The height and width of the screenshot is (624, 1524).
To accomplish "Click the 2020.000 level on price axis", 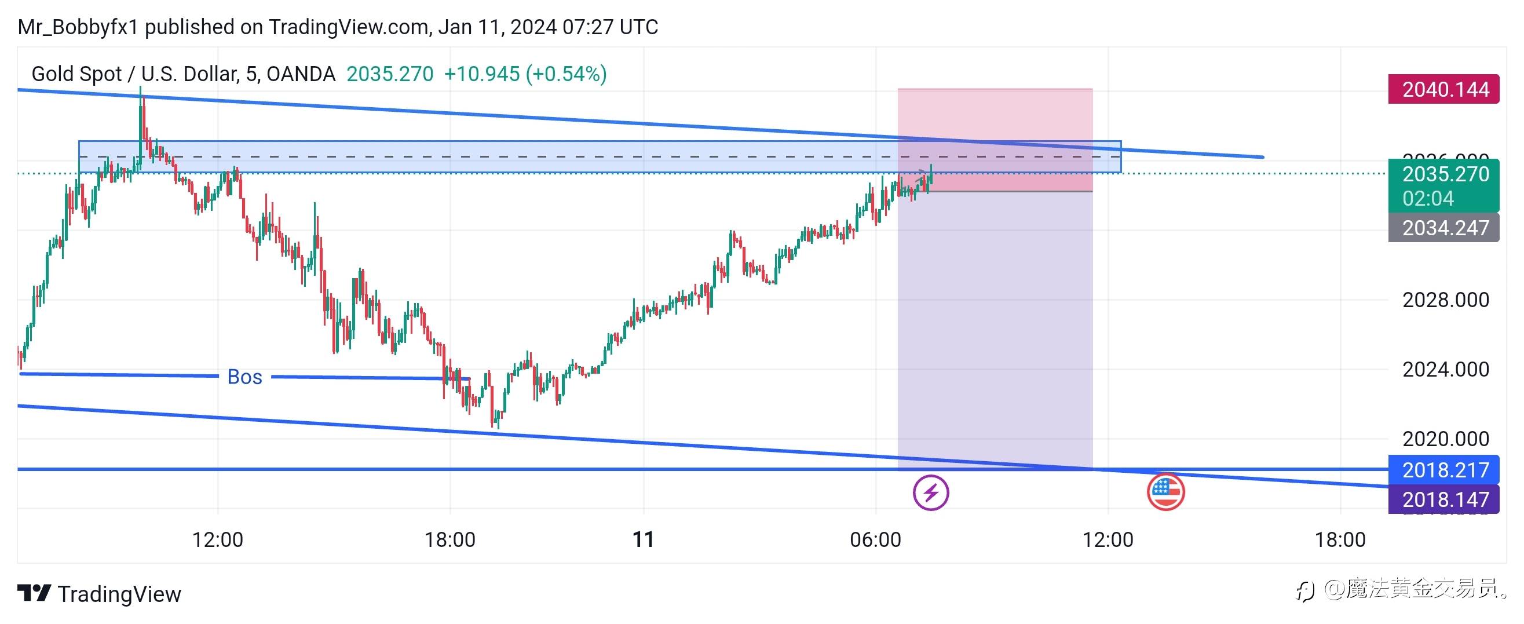I will [1445, 439].
